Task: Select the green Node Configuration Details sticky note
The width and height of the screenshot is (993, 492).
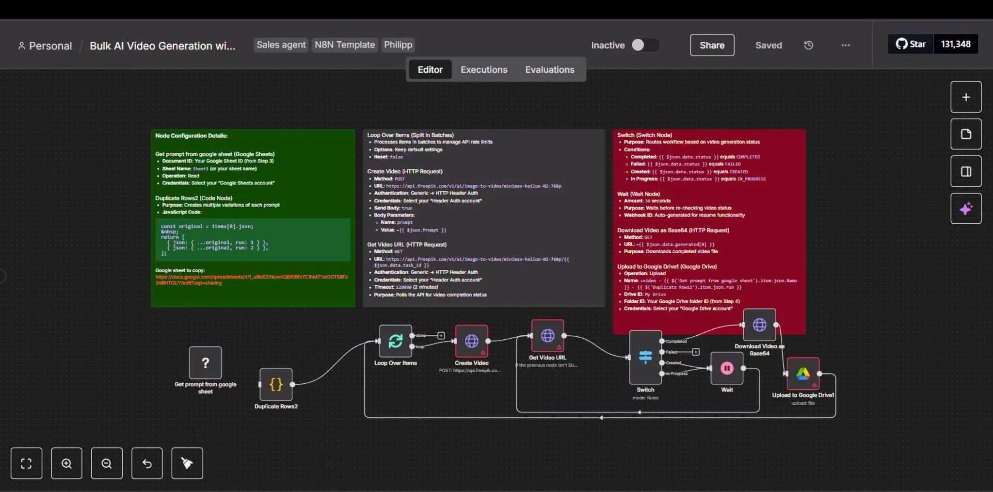Action: pos(253,218)
